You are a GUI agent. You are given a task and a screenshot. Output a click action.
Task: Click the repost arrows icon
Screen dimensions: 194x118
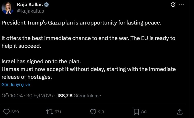point(49,112)
